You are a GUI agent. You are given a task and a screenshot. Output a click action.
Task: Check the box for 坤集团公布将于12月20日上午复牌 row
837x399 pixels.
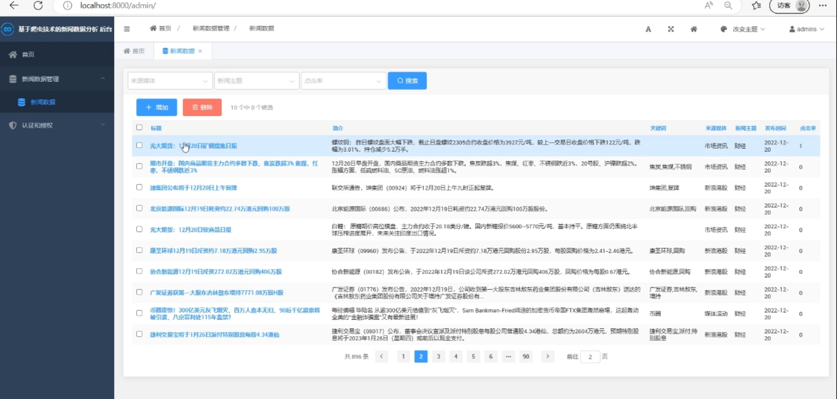(140, 187)
